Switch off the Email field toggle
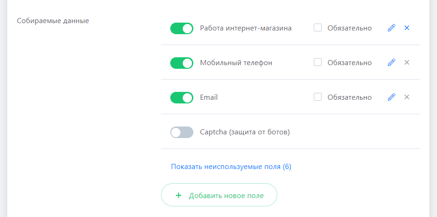Viewport: 437px width, 217px height. coord(182,97)
